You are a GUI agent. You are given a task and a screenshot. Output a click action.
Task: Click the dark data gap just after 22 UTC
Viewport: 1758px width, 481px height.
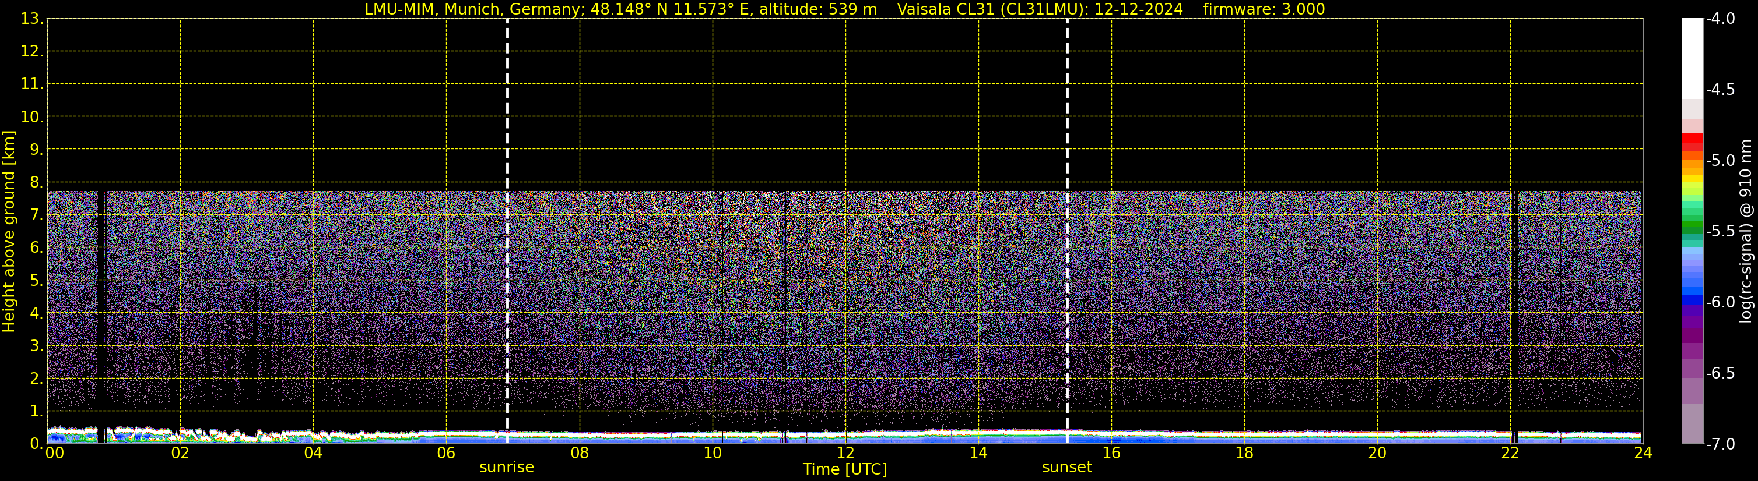click(1514, 306)
